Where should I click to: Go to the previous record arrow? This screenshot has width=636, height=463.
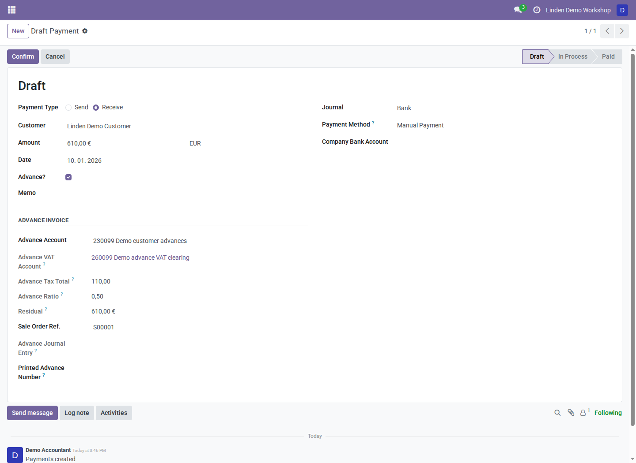pos(607,31)
